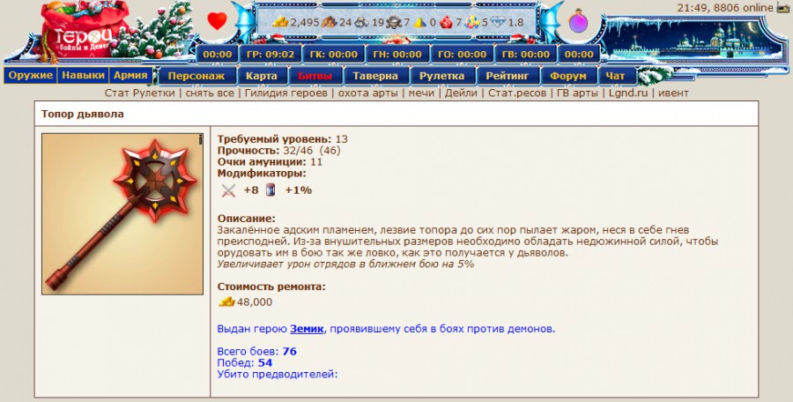Click the blue scroll +1% modifier icon

click(271, 190)
